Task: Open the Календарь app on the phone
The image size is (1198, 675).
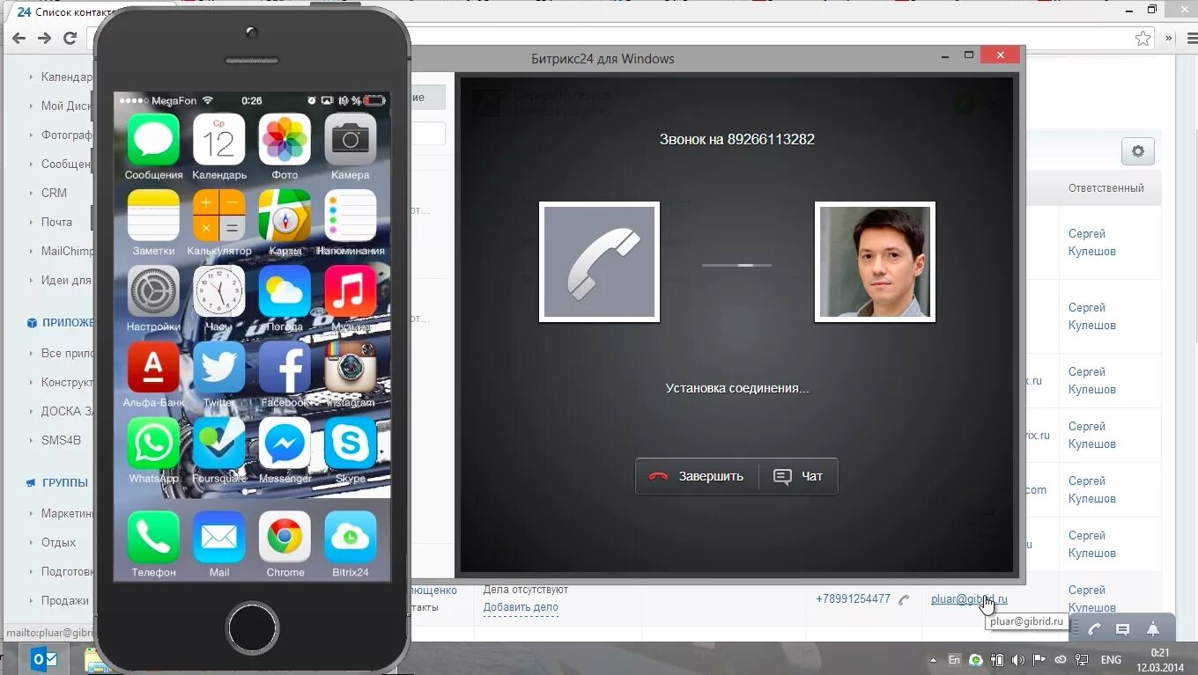Action: pos(218,139)
